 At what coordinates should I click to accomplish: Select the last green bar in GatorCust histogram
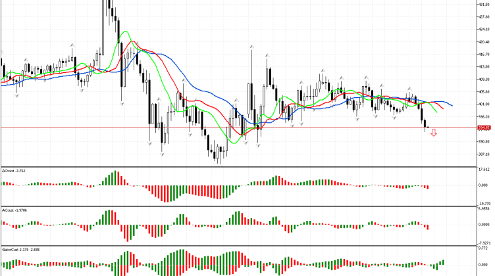443,262
